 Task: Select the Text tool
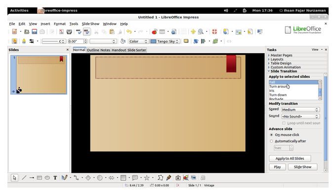[55, 178]
